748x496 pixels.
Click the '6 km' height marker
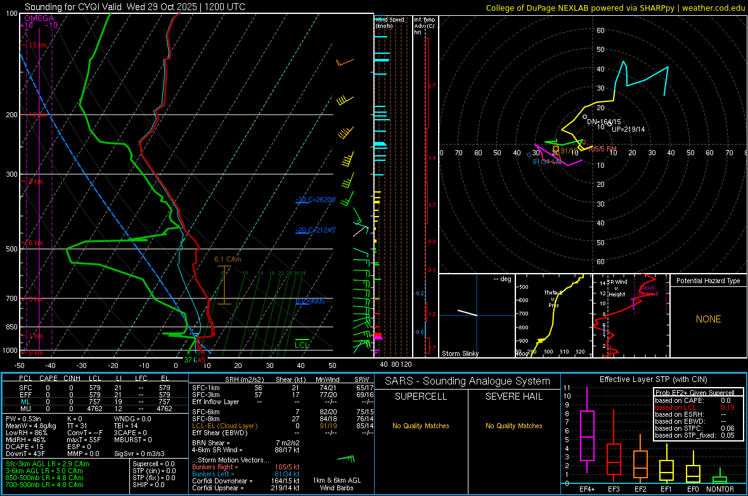(35, 243)
